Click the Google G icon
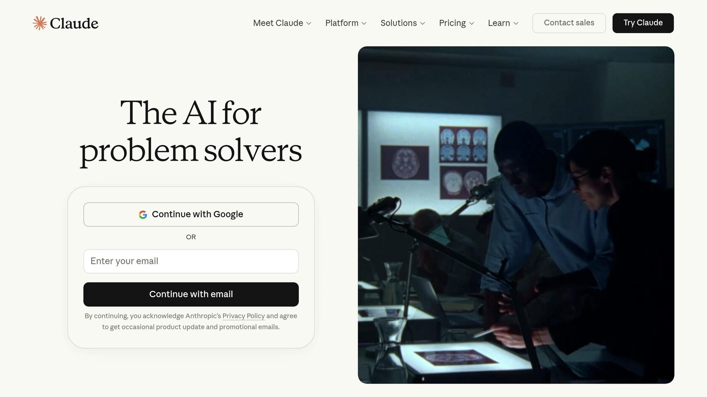 143,215
